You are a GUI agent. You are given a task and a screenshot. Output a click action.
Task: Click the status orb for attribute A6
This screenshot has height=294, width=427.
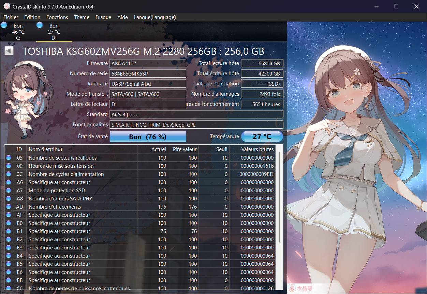point(9,182)
